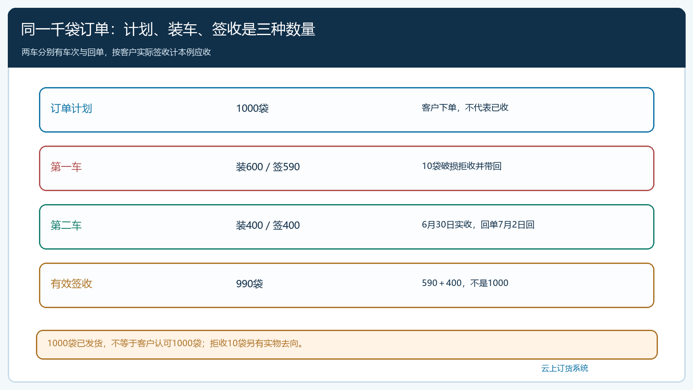693x390 pixels.
Task: Select the red-bordered 第一车 card
Action: (346, 168)
